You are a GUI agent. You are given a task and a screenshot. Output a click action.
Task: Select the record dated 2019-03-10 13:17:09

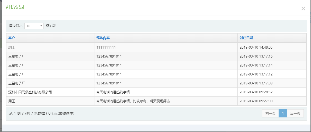pos(256,83)
